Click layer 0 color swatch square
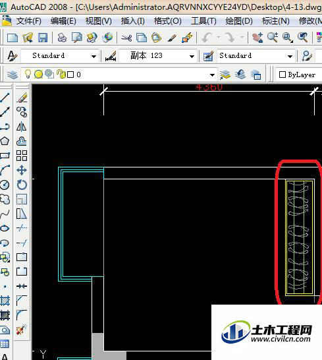This screenshot has width=322, height=360. coord(70,75)
